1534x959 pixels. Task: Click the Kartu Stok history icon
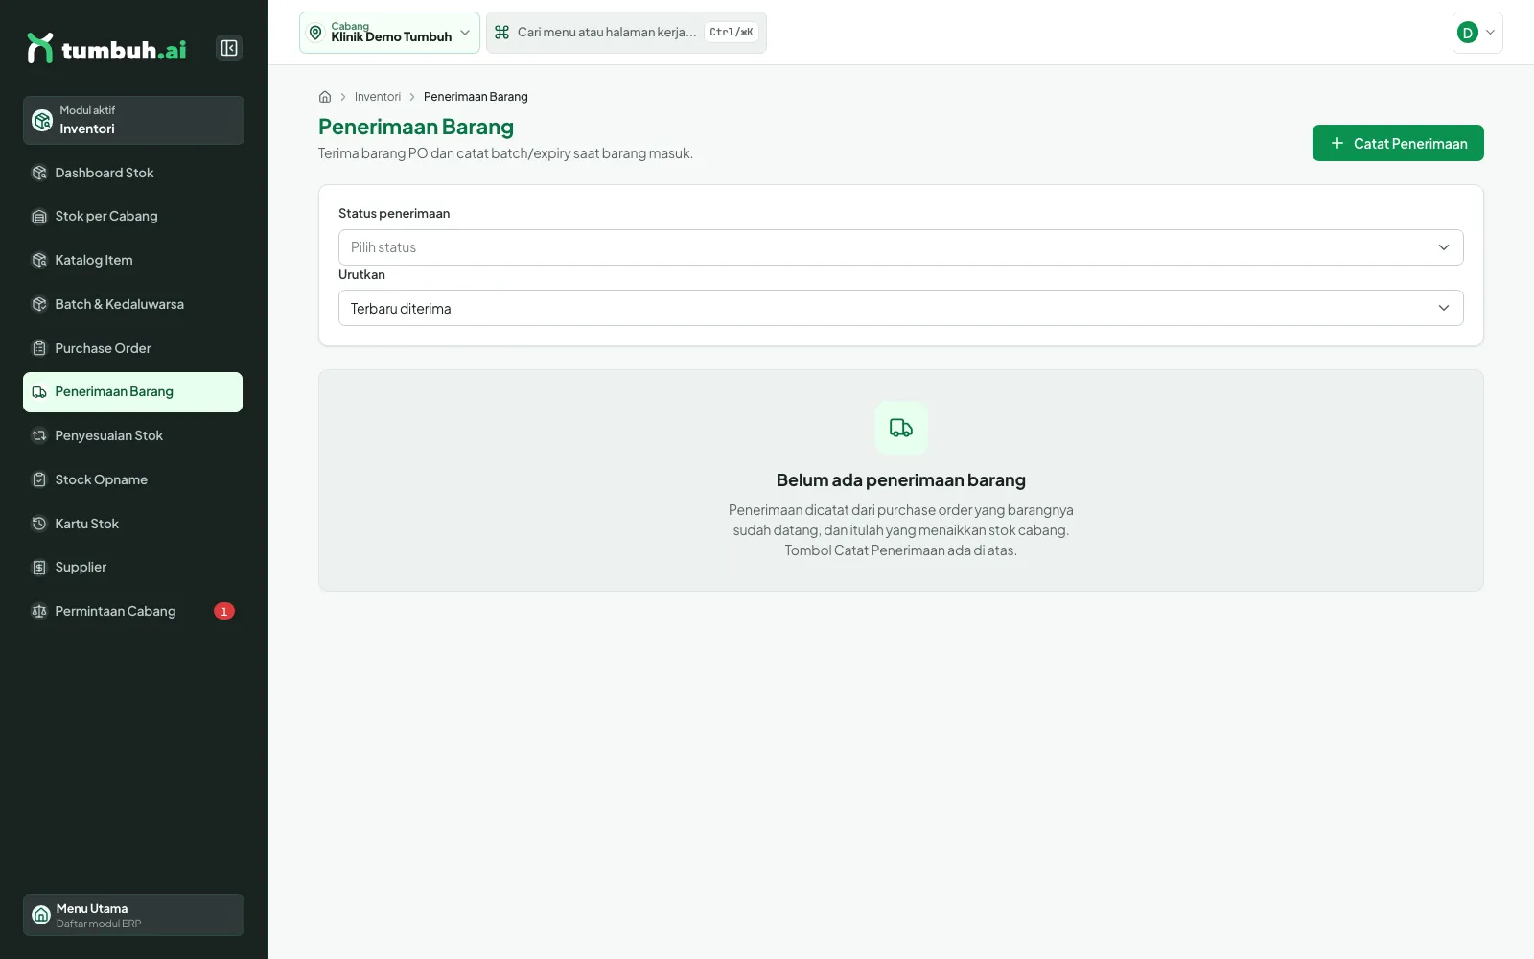[x=39, y=524]
